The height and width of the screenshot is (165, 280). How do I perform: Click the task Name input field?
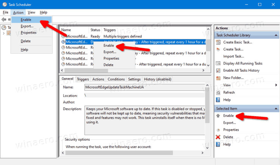144,87
